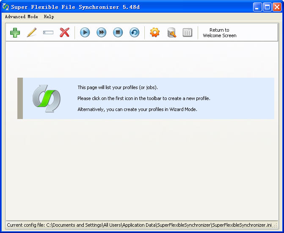This screenshot has height=233, width=284.
Task: Click the fast-forward run unattended icon
Action: (102, 33)
